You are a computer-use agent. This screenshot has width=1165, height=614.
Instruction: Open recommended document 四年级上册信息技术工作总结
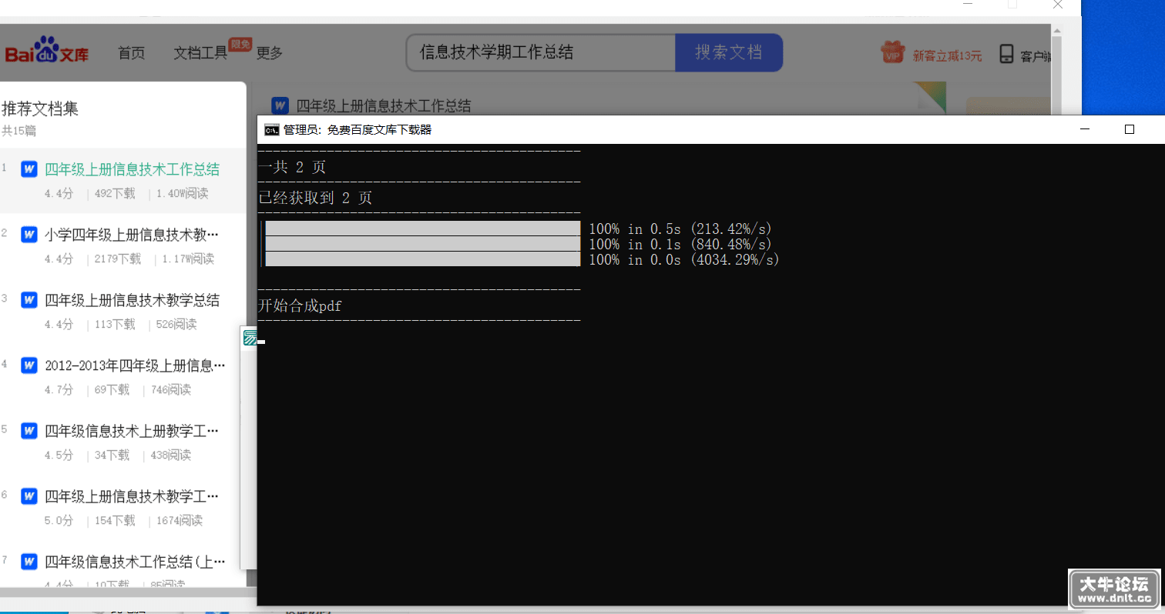132,169
